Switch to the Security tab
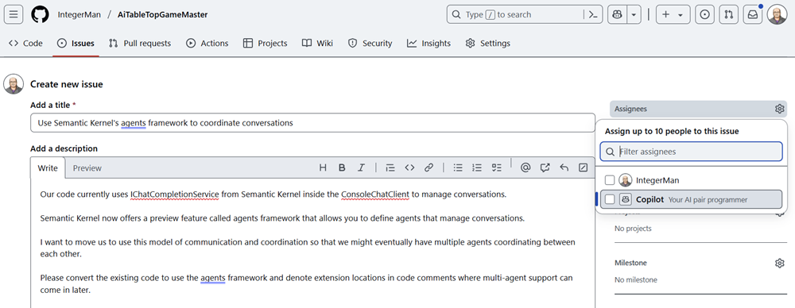Viewport: 795px width, 308px height. click(370, 43)
